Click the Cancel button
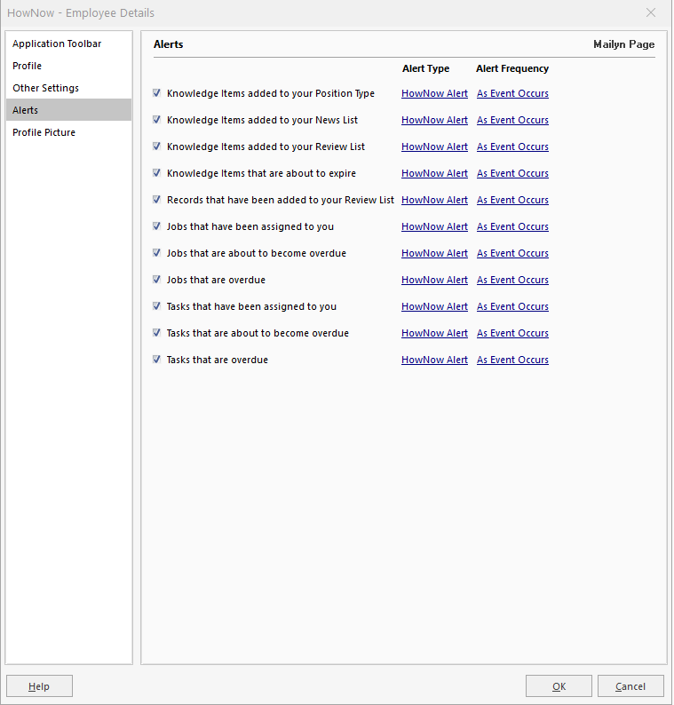The width and height of the screenshot is (674, 705). [x=630, y=686]
